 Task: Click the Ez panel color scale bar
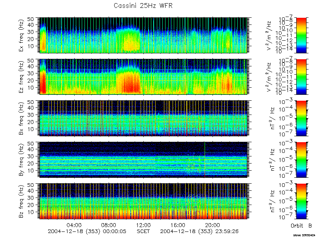click(301, 77)
